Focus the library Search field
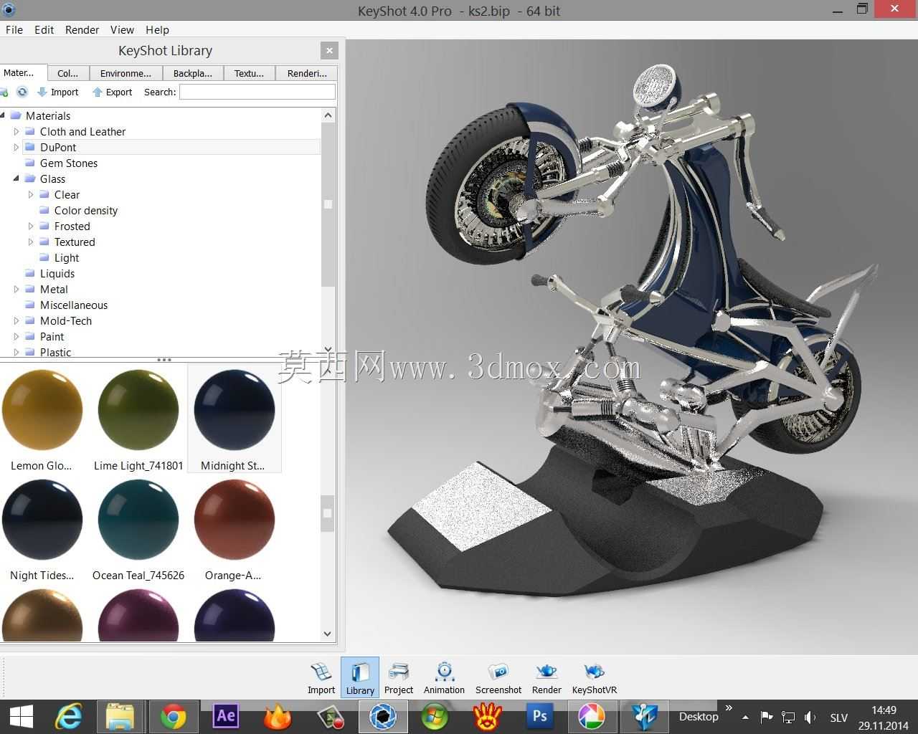Screen dimensions: 918x734 [x=257, y=92]
